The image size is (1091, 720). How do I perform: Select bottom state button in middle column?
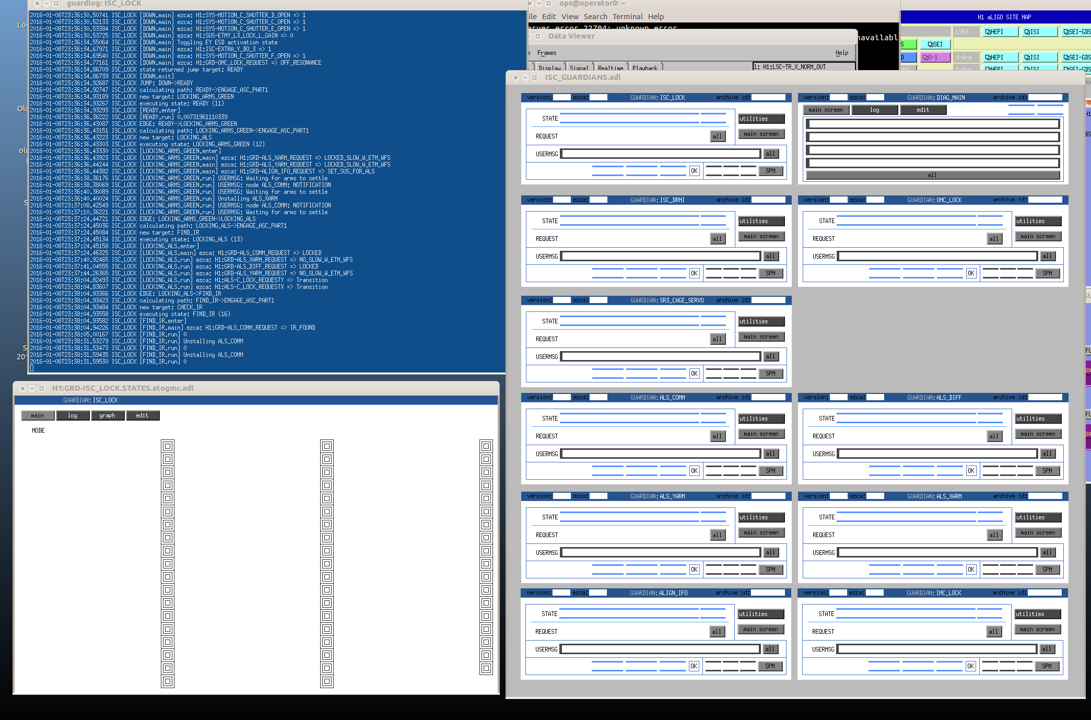coord(327,681)
